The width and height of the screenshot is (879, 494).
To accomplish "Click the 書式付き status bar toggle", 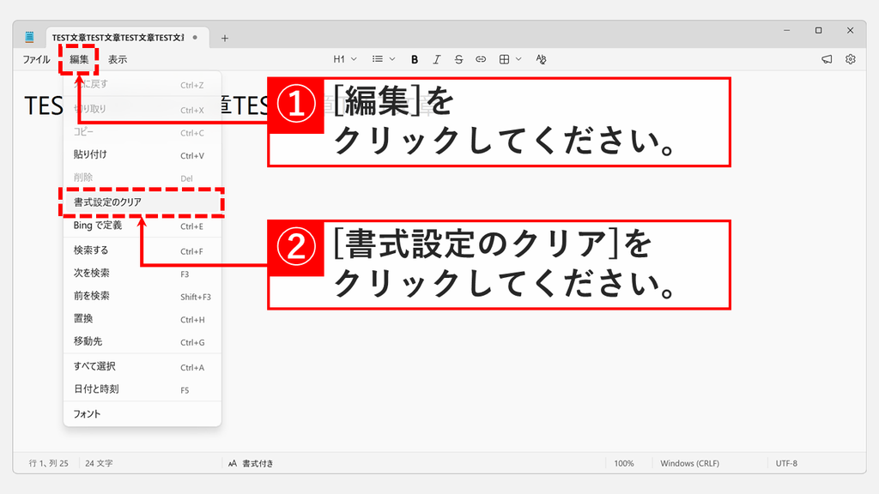I will 251,463.
